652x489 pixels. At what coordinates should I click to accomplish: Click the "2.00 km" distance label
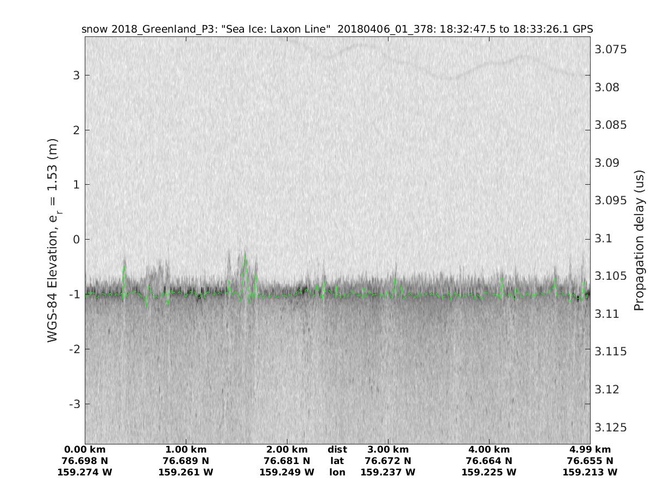pos(287,449)
